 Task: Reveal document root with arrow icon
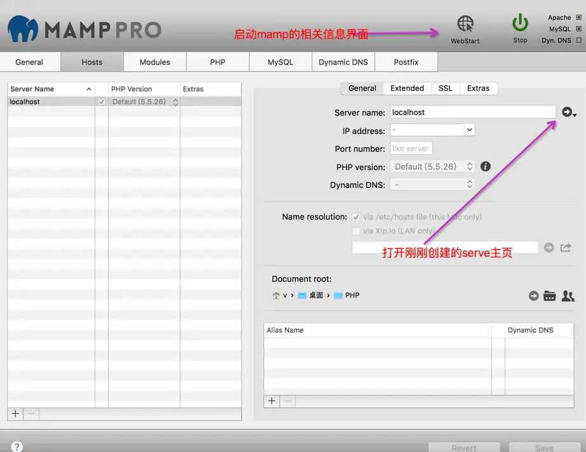534,296
